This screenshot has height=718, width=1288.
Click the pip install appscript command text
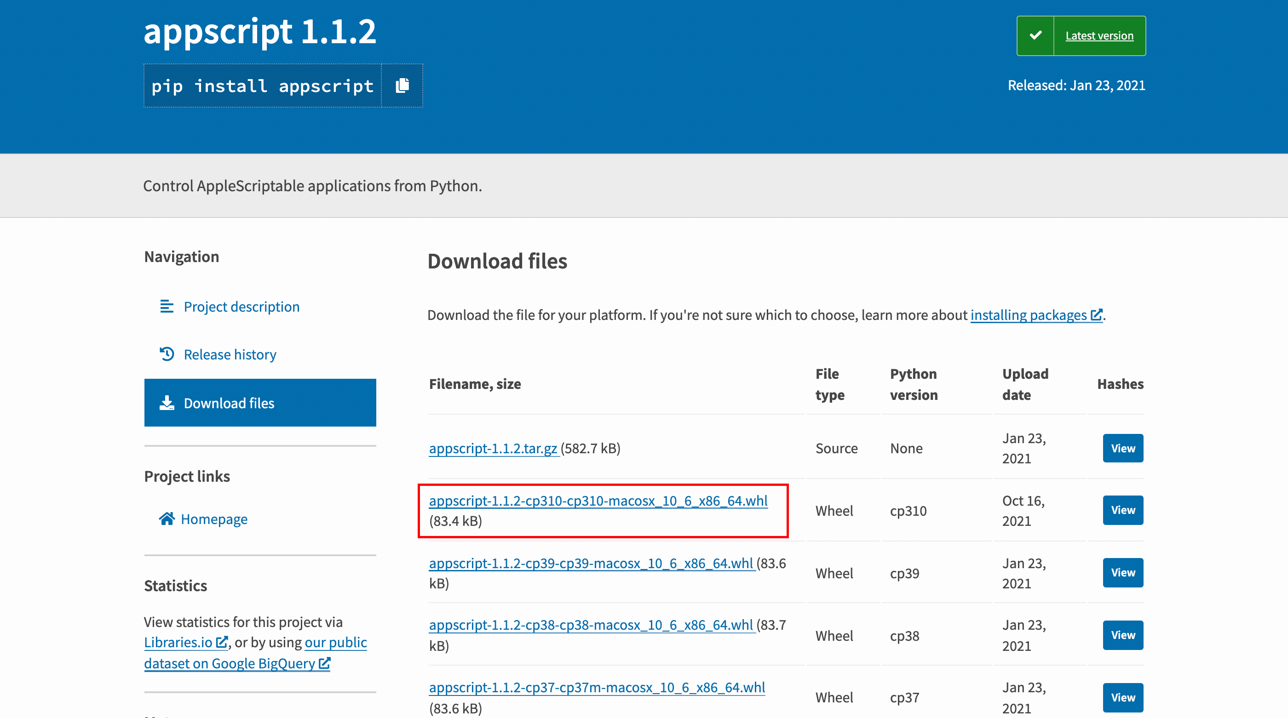[x=263, y=85]
